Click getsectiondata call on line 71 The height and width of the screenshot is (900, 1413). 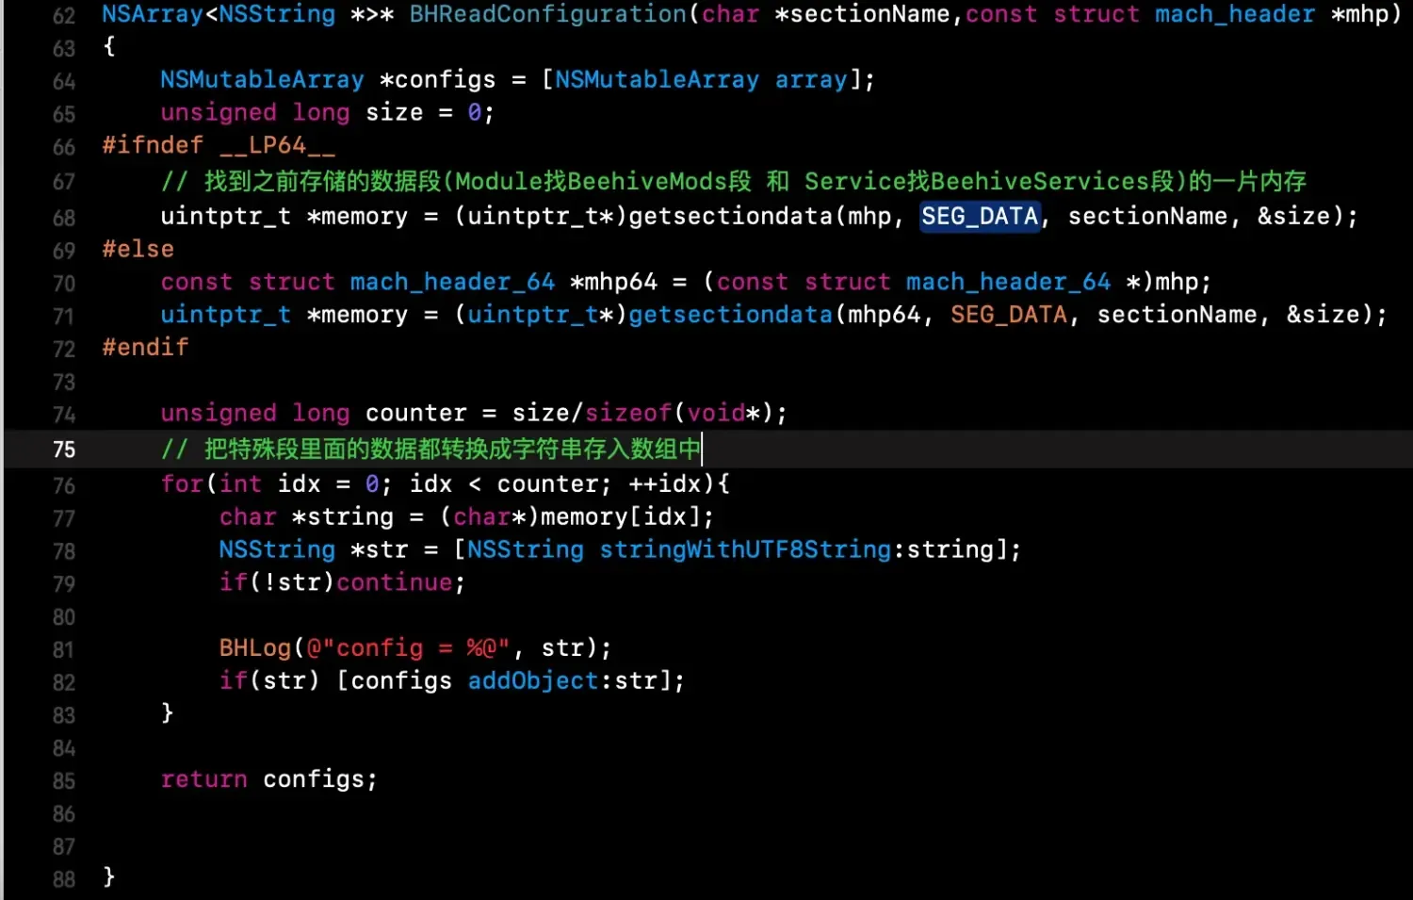730,315
